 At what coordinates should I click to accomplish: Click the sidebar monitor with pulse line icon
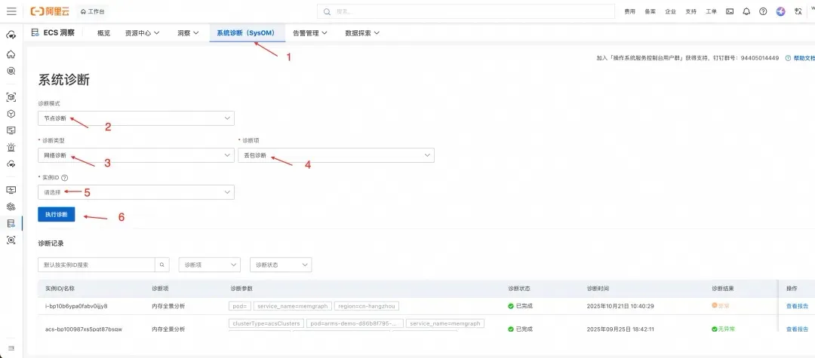tap(11, 189)
